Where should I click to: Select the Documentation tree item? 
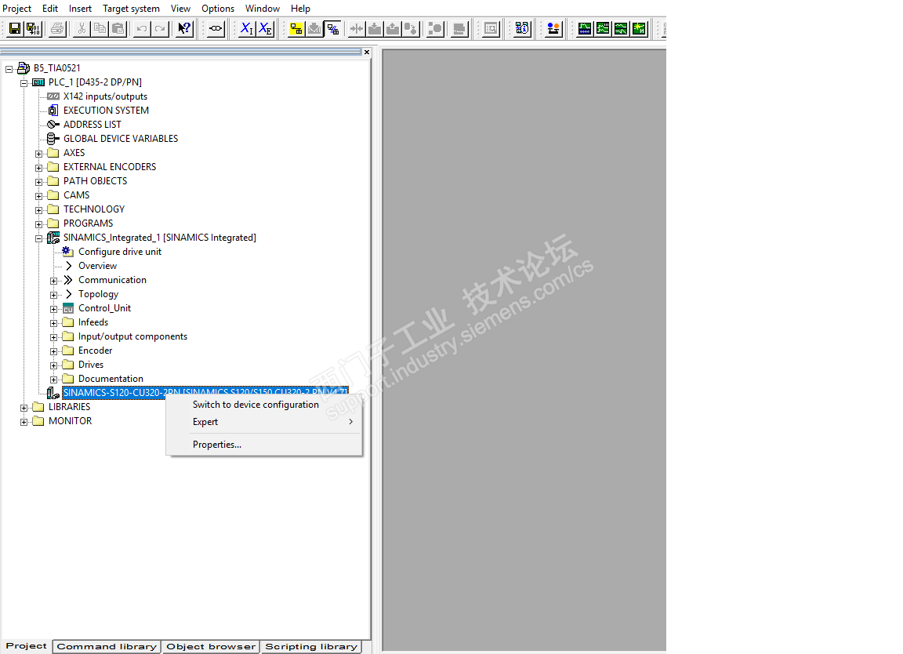click(111, 379)
